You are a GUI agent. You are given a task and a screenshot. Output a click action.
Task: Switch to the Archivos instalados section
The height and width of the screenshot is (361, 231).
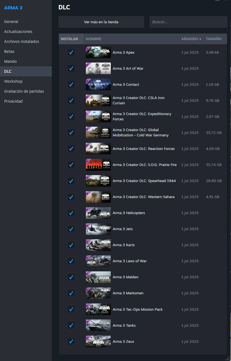pyautogui.click(x=22, y=41)
